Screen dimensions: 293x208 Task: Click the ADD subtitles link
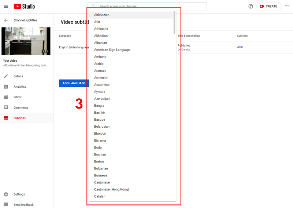coord(240,47)
